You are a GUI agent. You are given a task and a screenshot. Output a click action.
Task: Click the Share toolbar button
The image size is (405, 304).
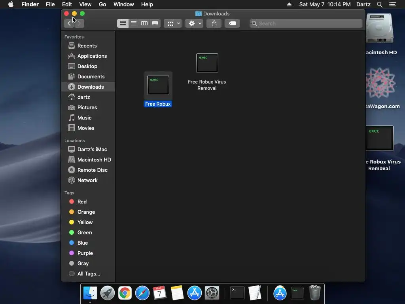click(x=214, y=23)
